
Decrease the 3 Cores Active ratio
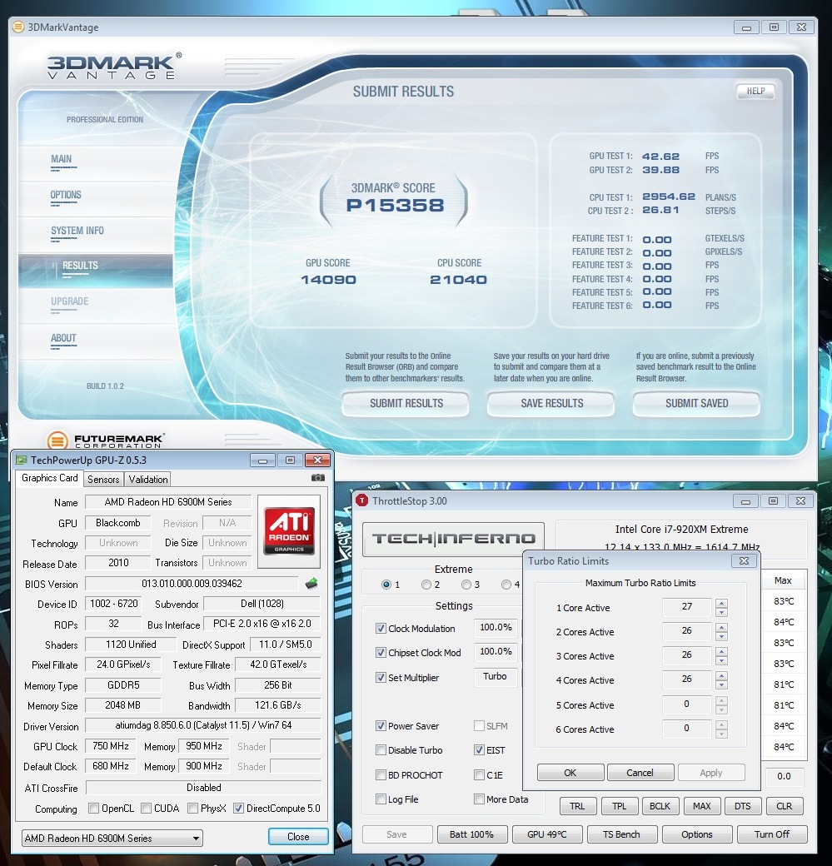click(721, 660)
